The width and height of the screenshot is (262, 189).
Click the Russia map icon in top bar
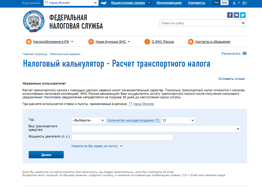tap(104, 3)
